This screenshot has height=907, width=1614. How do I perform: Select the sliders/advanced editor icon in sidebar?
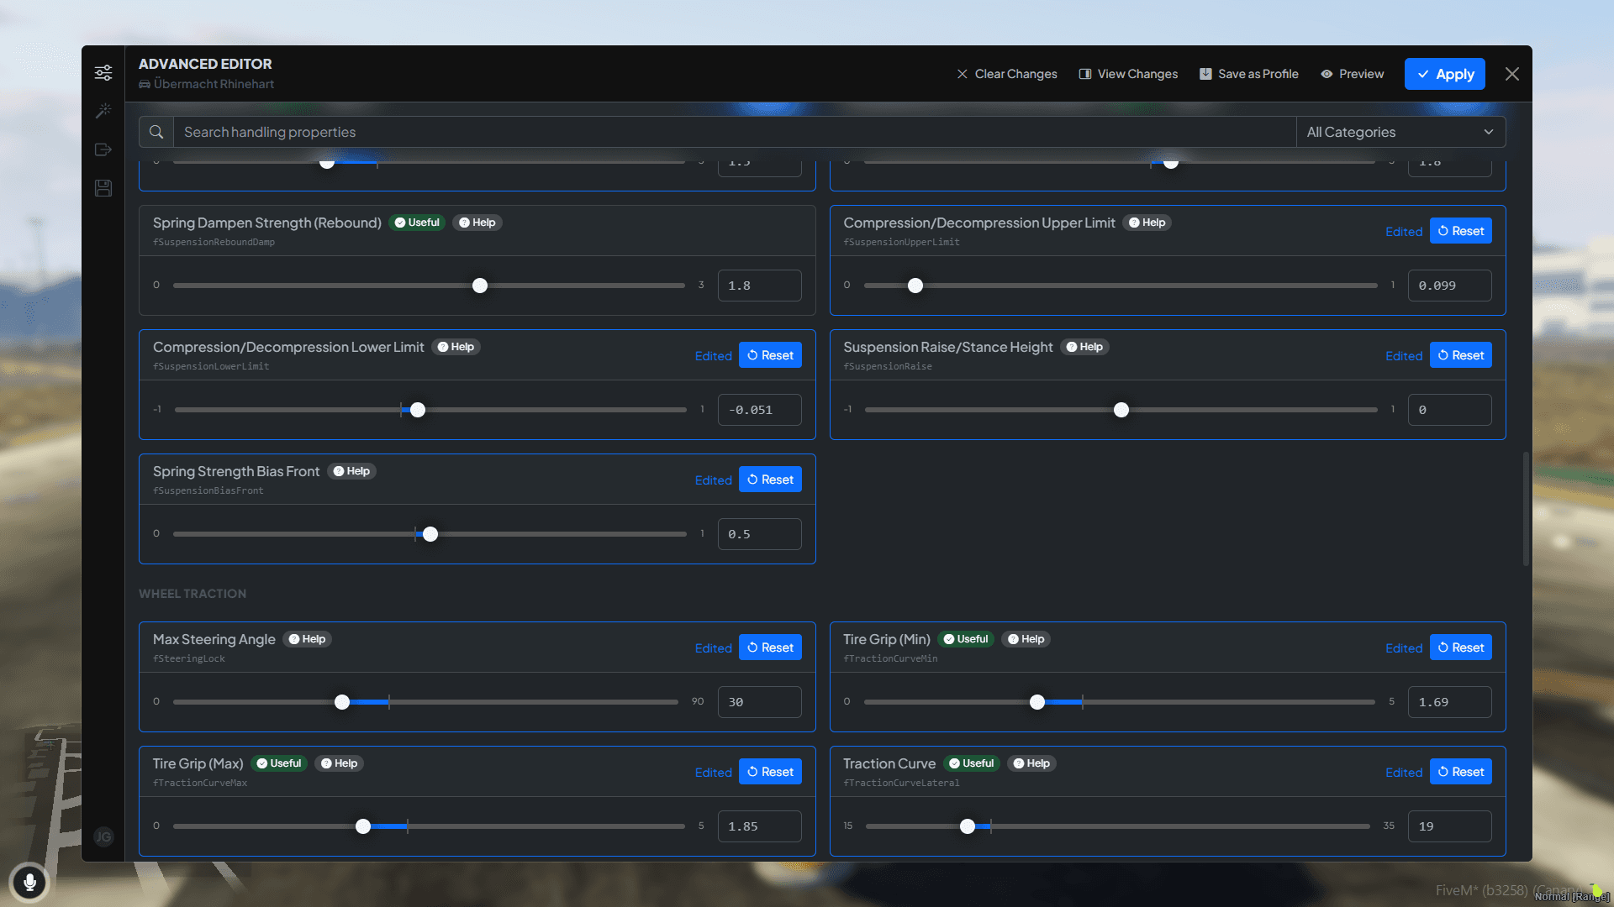point(103,72)
